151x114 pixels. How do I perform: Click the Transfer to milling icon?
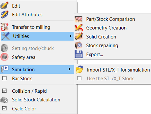4,27
